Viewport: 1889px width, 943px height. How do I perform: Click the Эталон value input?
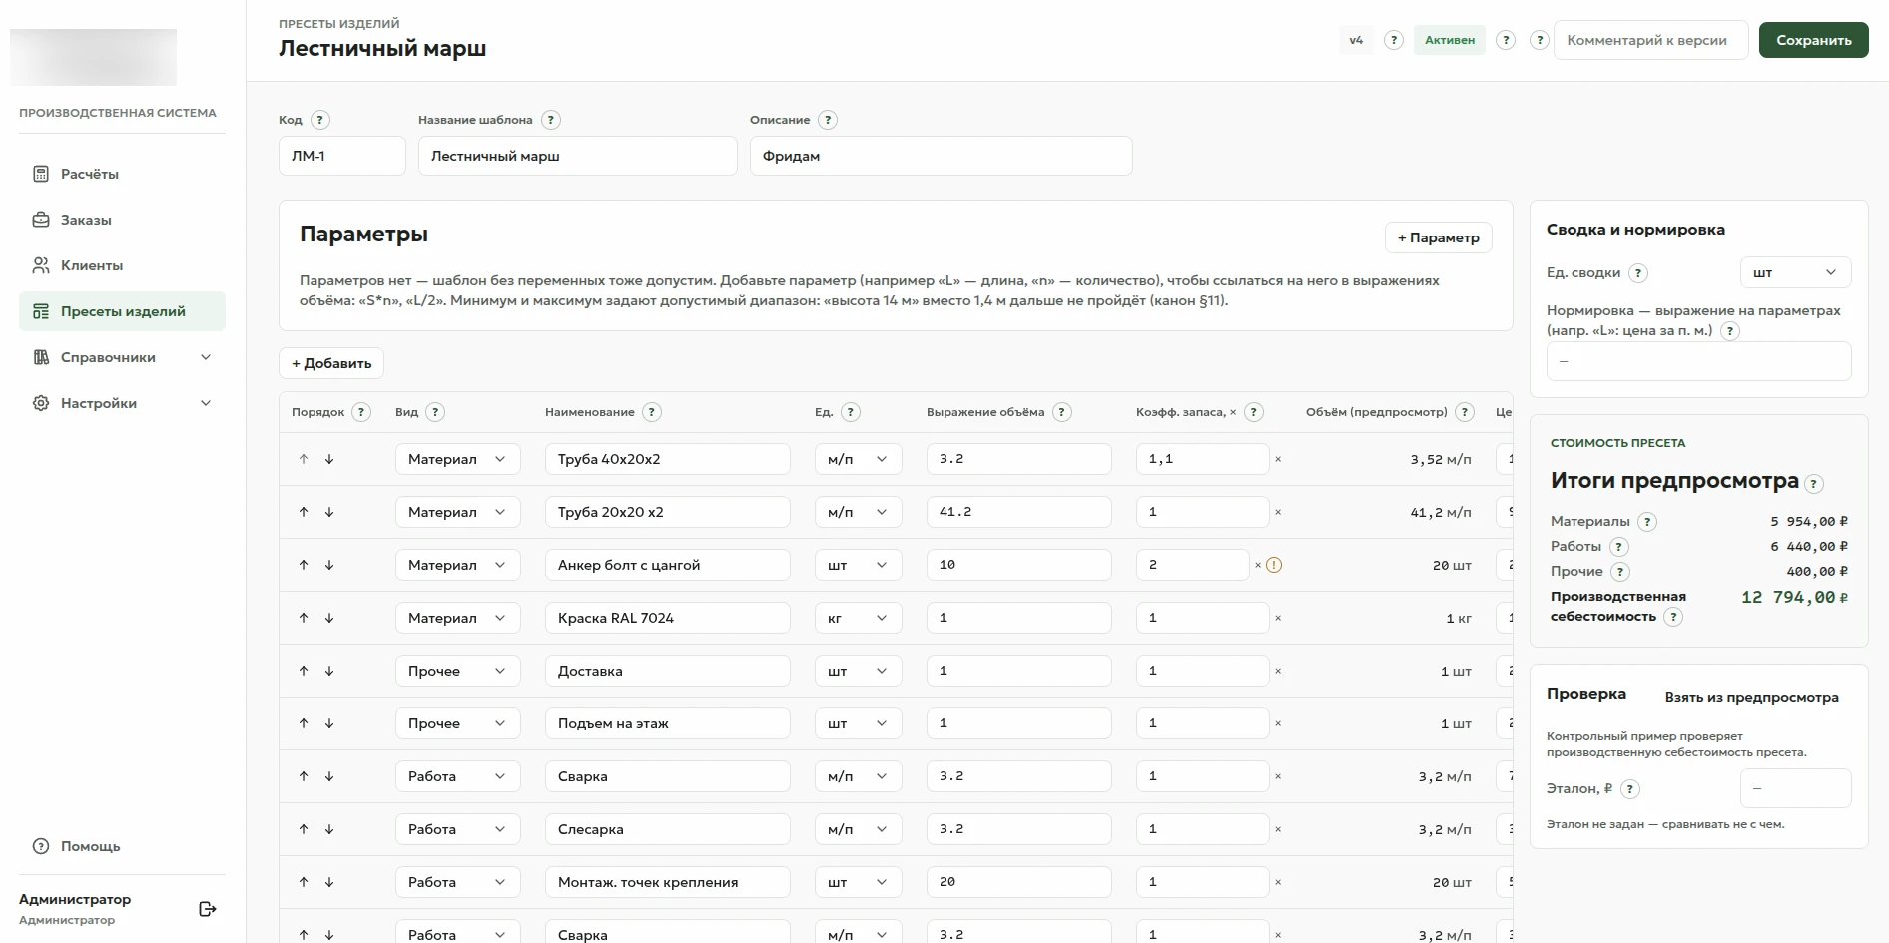click(x=1795, y=788)
